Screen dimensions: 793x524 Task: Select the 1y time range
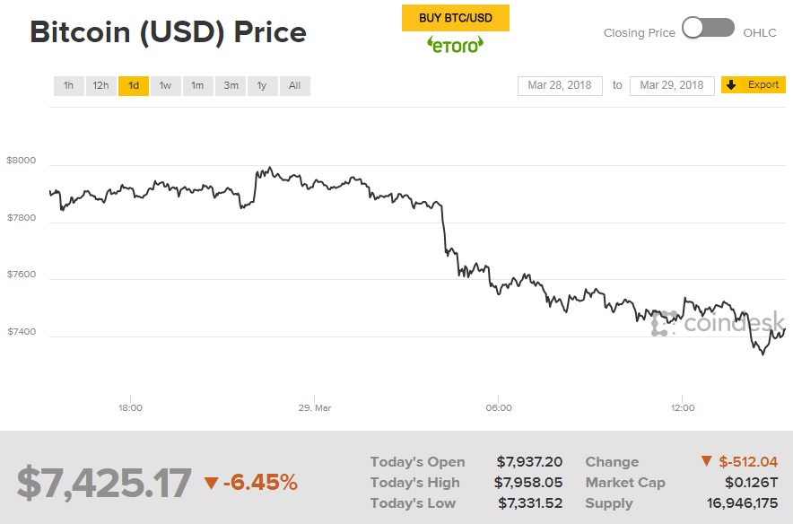[x=262, y=85]
